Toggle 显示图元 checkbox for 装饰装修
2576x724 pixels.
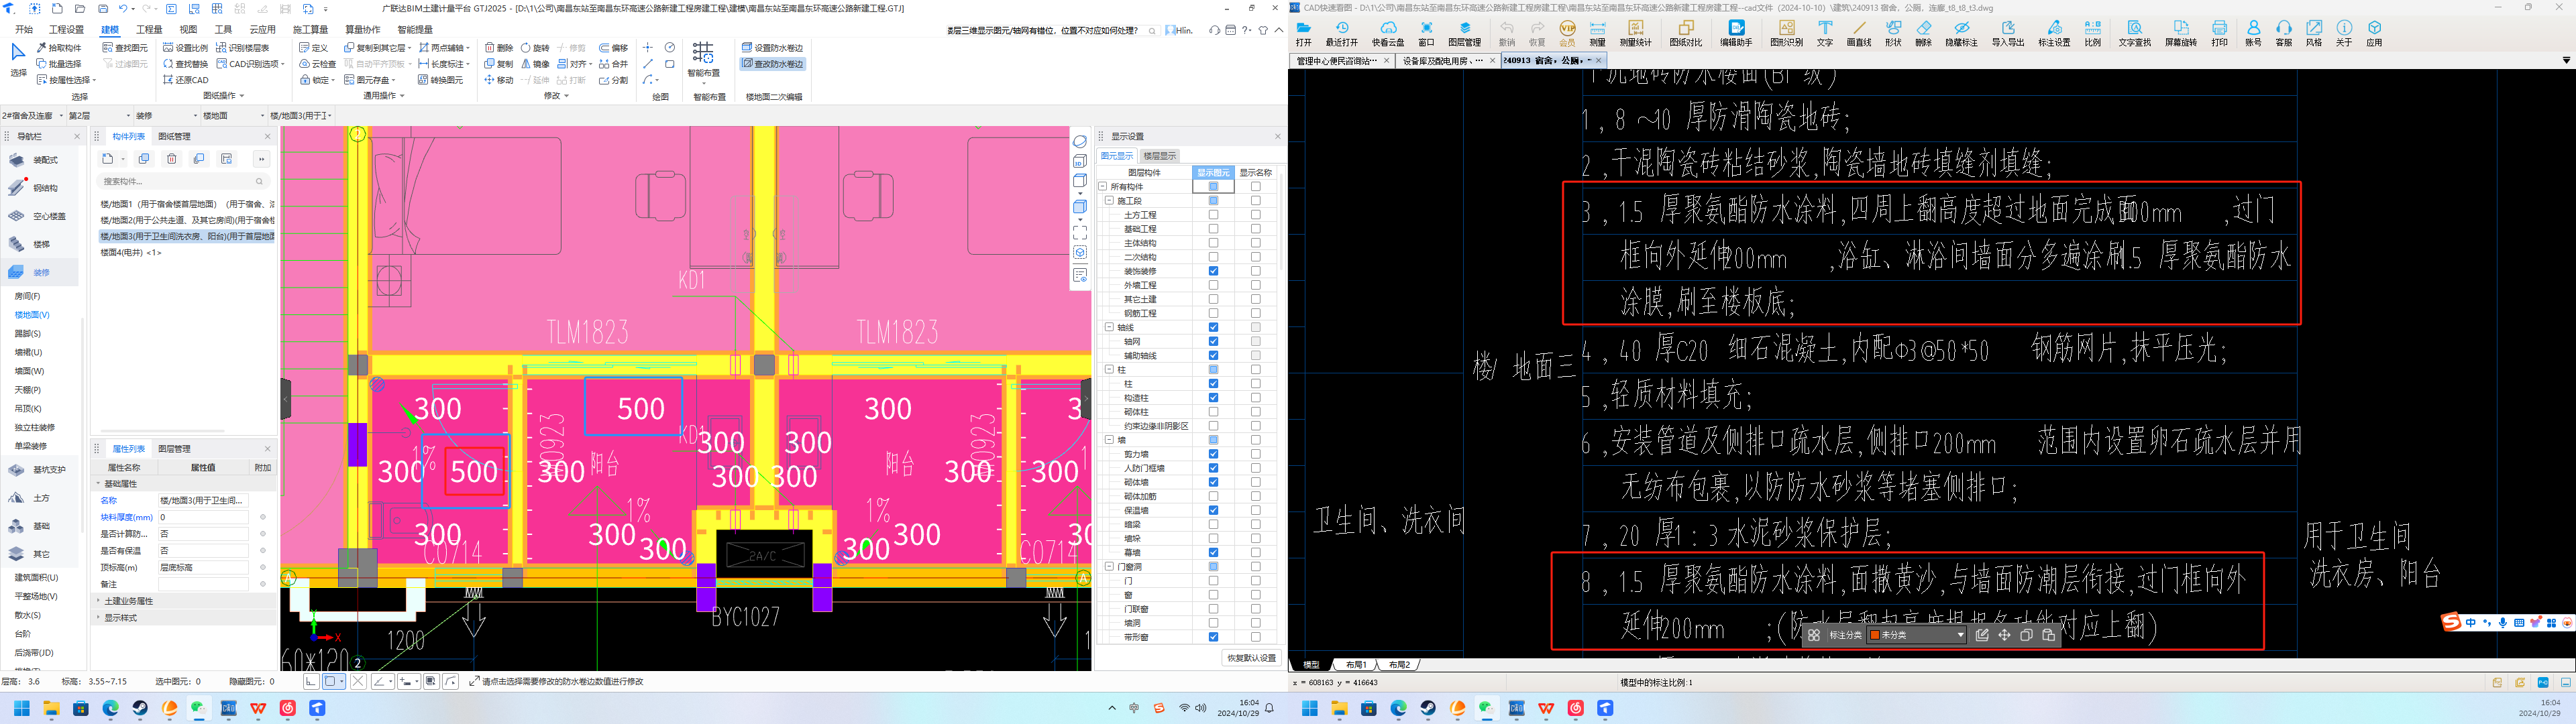1213,271
